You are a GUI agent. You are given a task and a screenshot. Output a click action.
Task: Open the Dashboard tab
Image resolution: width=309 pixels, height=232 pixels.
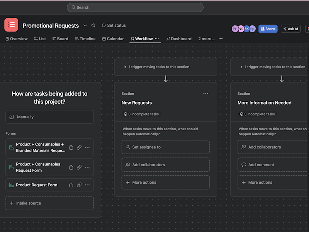179,39
